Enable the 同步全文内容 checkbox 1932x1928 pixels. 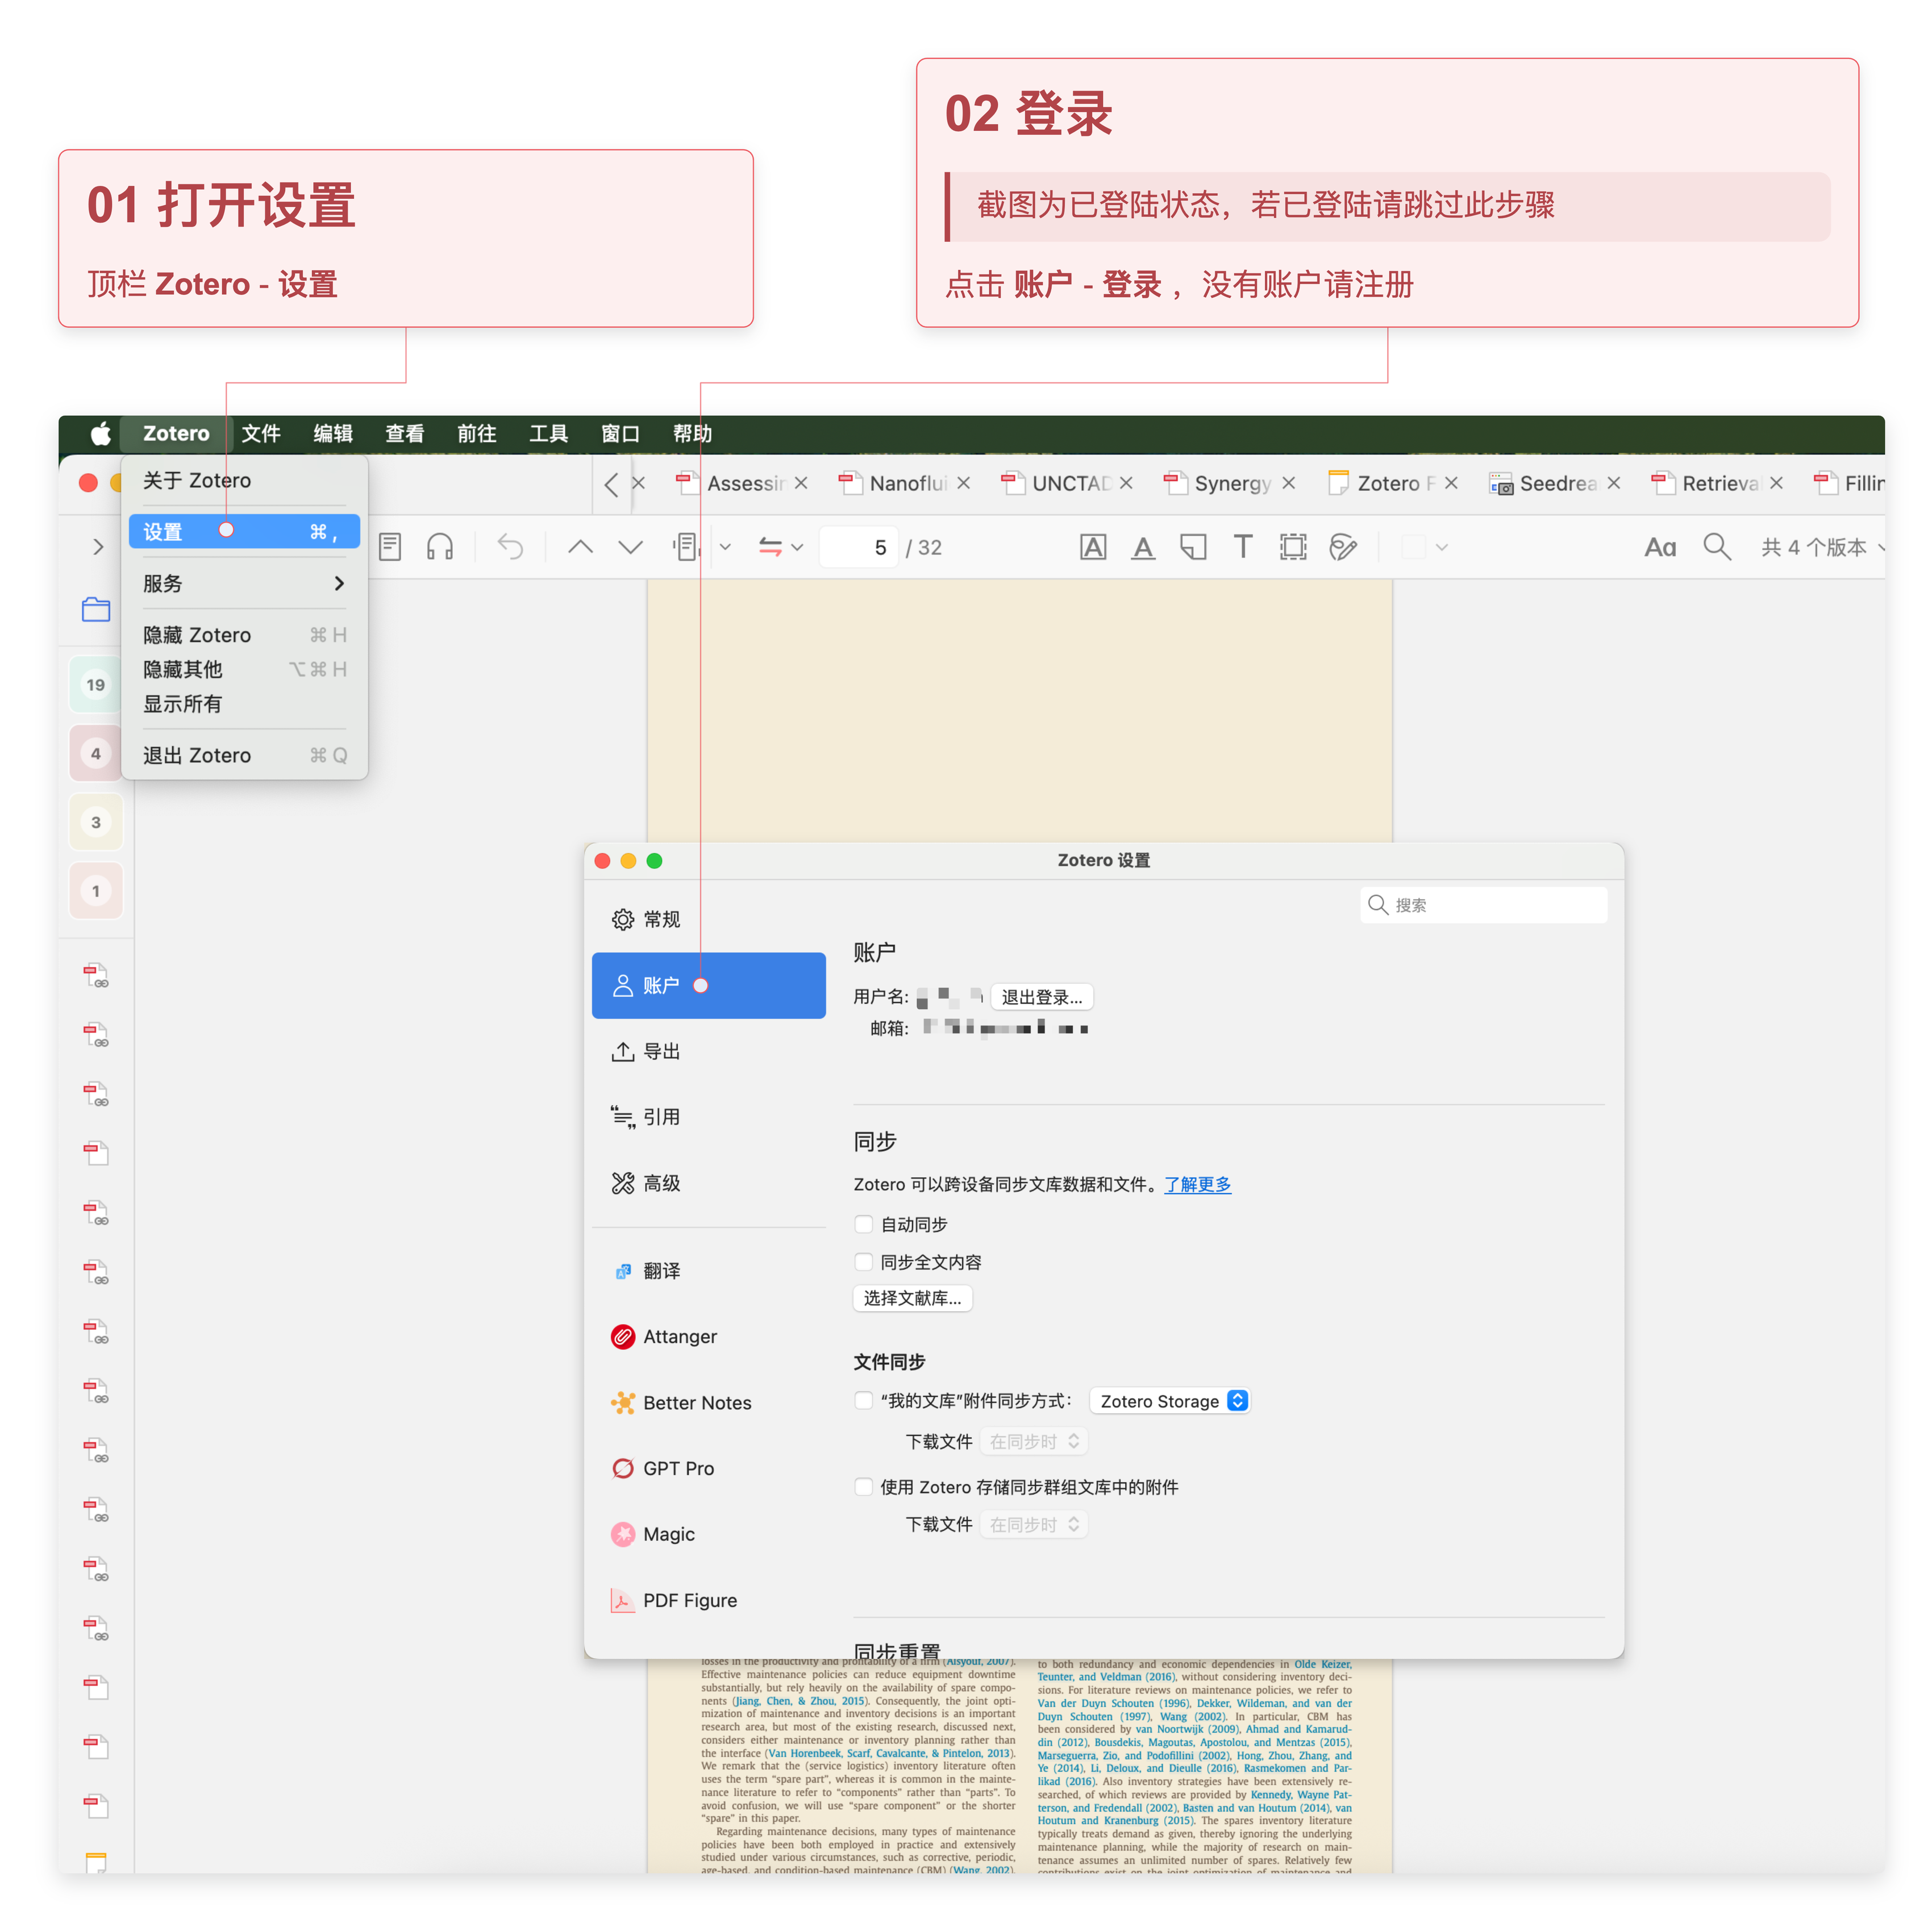(x=864, y=1263)
